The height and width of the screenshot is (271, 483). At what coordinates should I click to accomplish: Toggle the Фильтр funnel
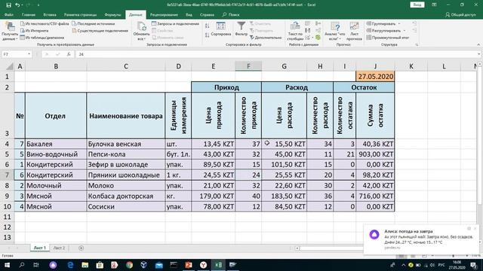[x=241, y=29]
